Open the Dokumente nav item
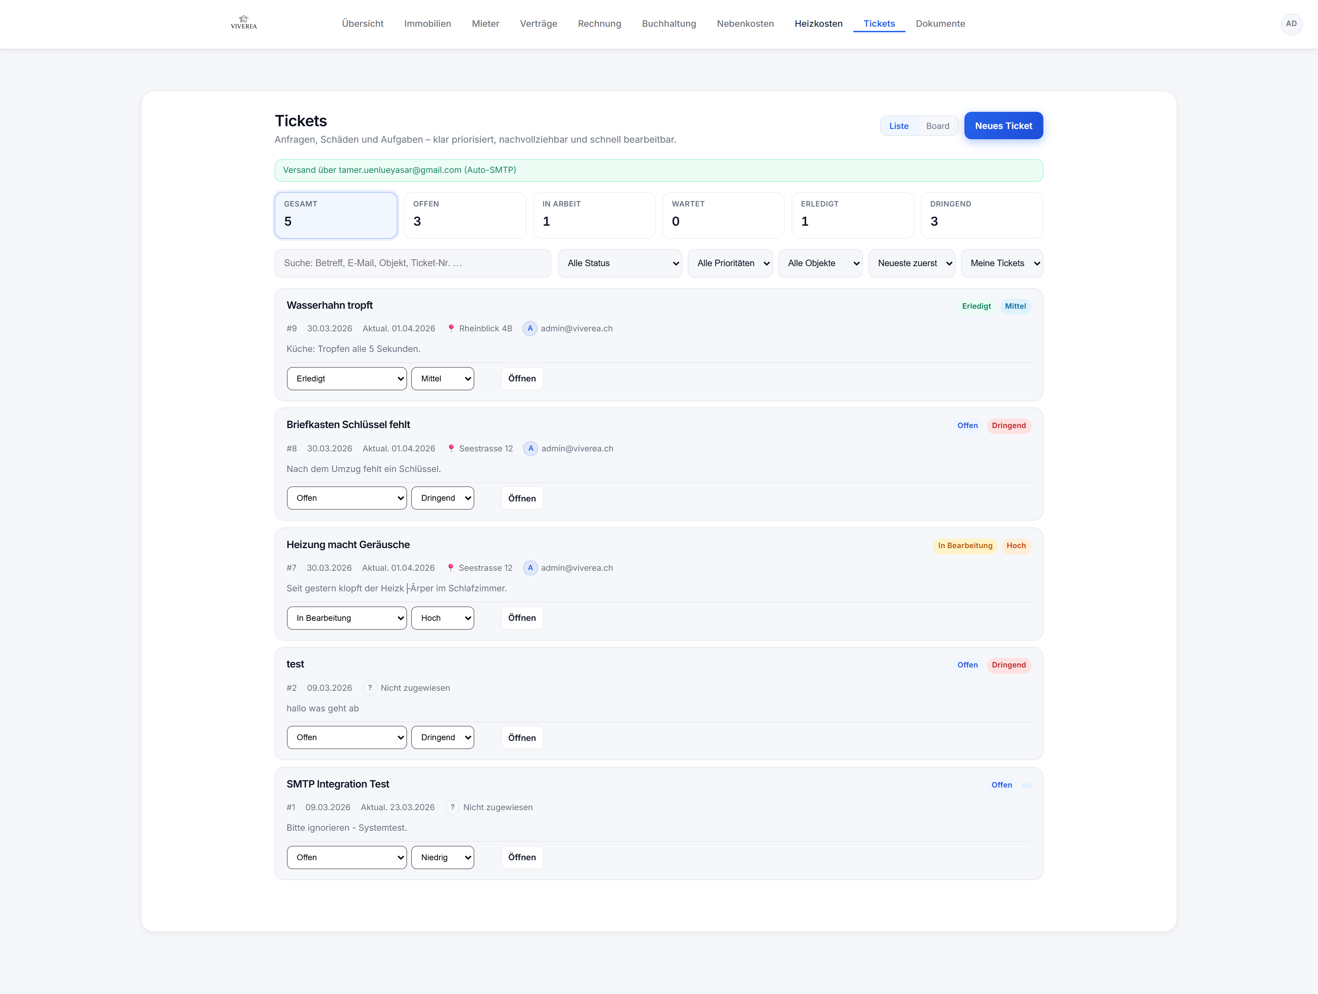The width and height of the screenshot is (1318, 994). (940, 24)
